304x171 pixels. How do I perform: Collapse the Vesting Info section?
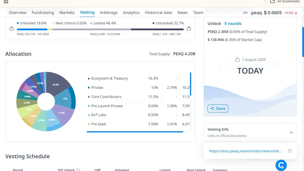291,132
